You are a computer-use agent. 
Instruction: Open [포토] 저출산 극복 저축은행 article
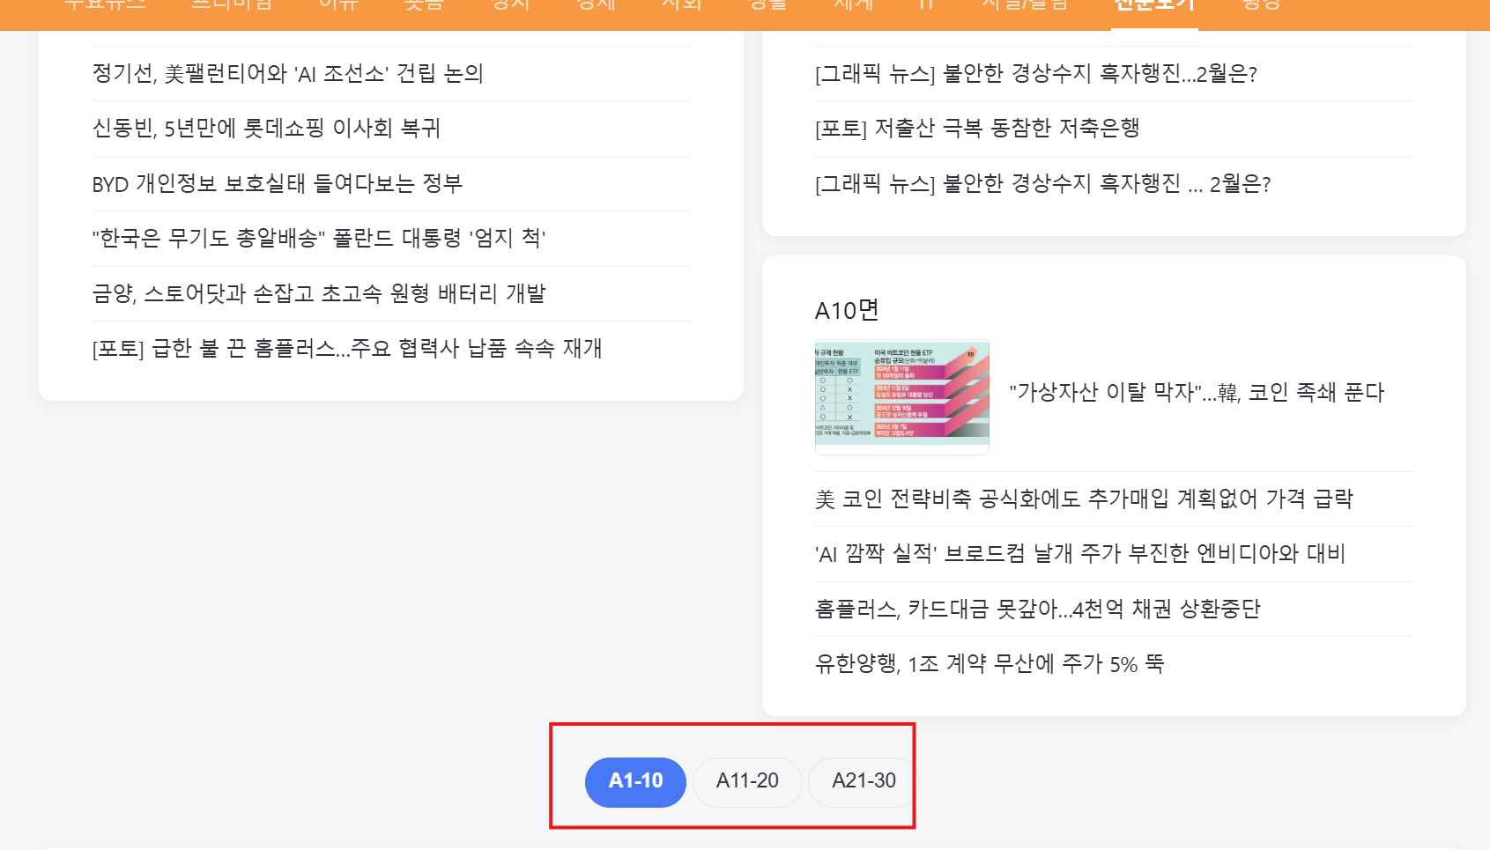[977, 129]
